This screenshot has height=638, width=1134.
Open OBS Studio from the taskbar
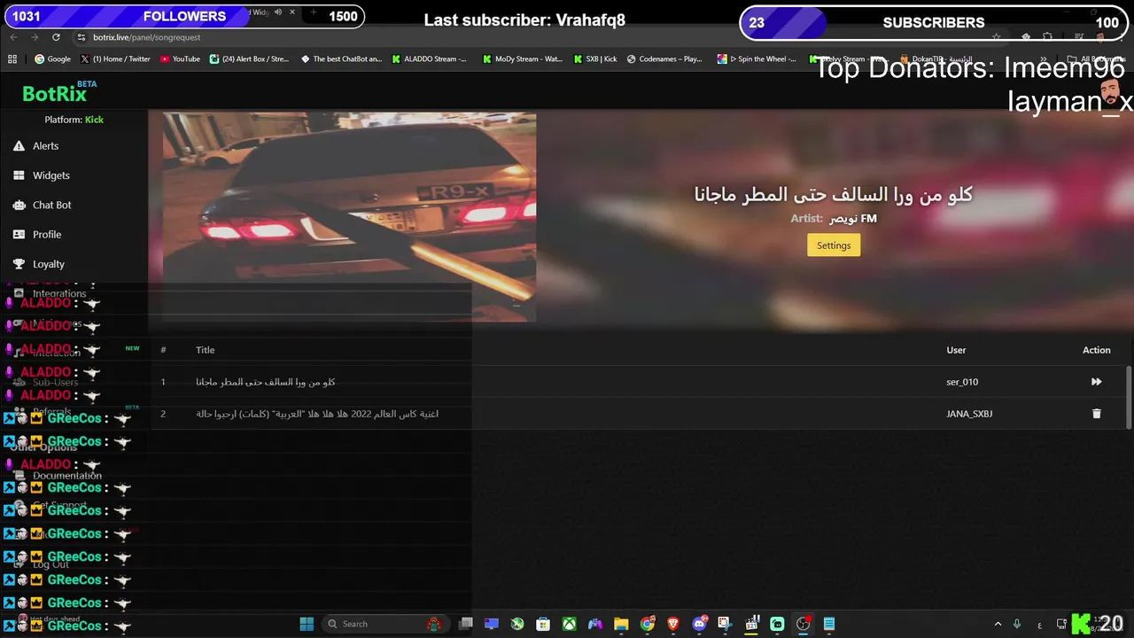[x=803, y=624]
